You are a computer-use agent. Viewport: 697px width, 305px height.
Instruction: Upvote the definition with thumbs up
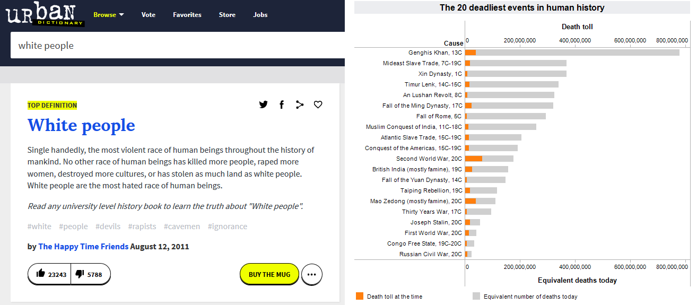pyautogui.click(x=41, y=274)
